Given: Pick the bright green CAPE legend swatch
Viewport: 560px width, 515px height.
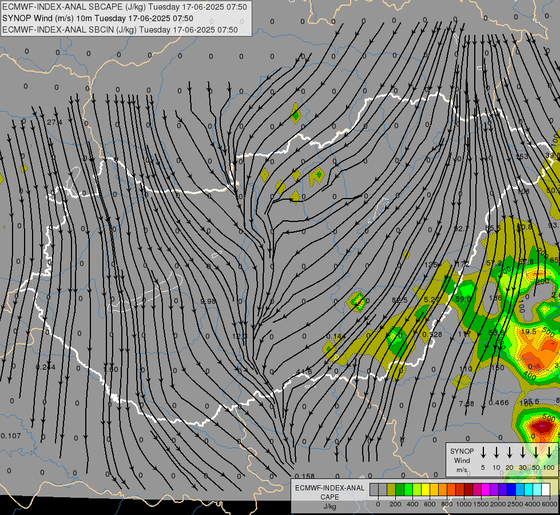Looking at the screenshot, I should (x=408, y=489).
